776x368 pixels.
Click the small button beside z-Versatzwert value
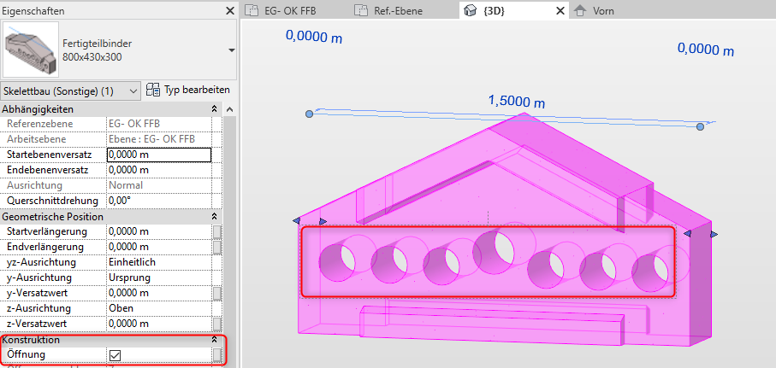[217, 324]
